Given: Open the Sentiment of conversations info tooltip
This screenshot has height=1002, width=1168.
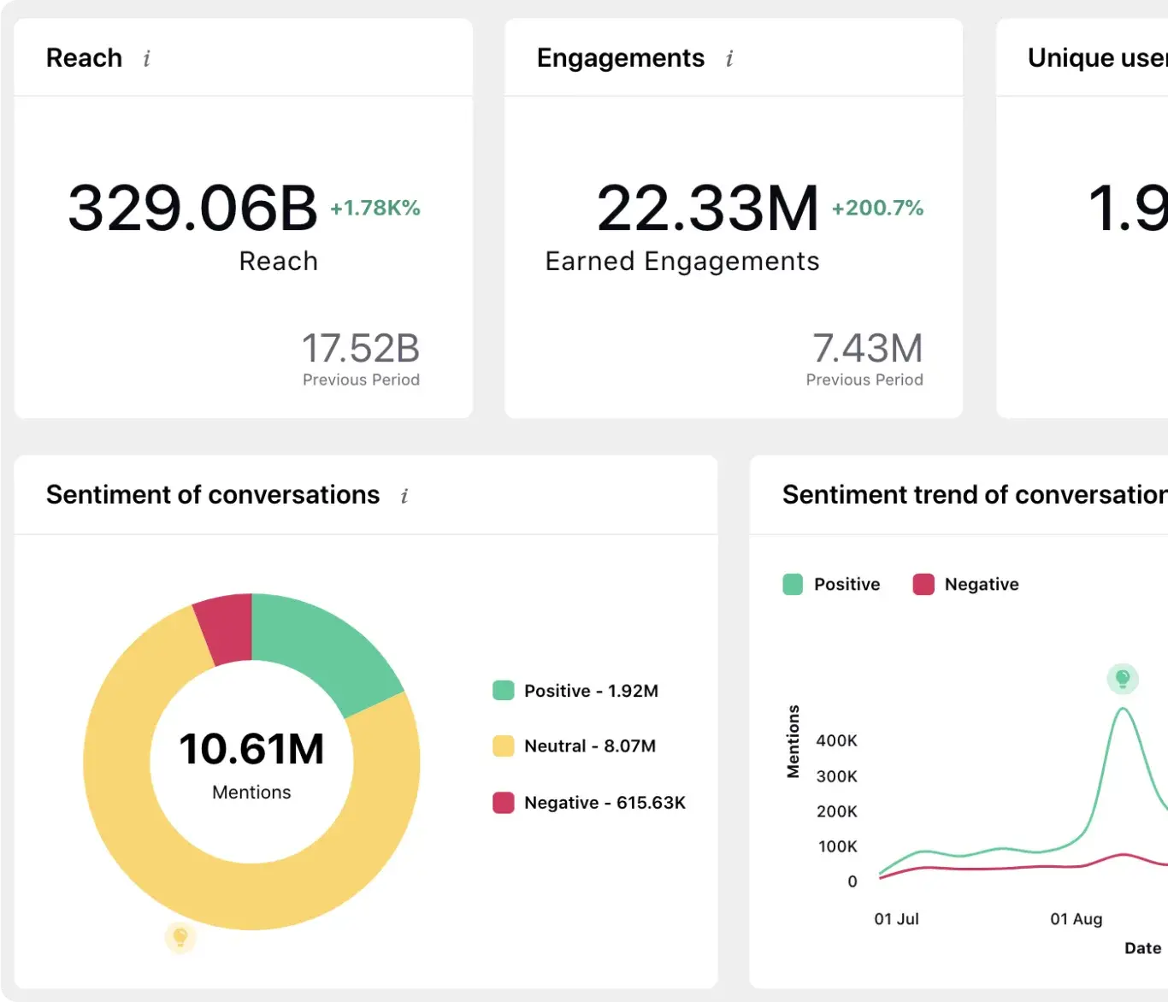Looking at the screenshot, I should pyautogui.click(x=404, y=495).
